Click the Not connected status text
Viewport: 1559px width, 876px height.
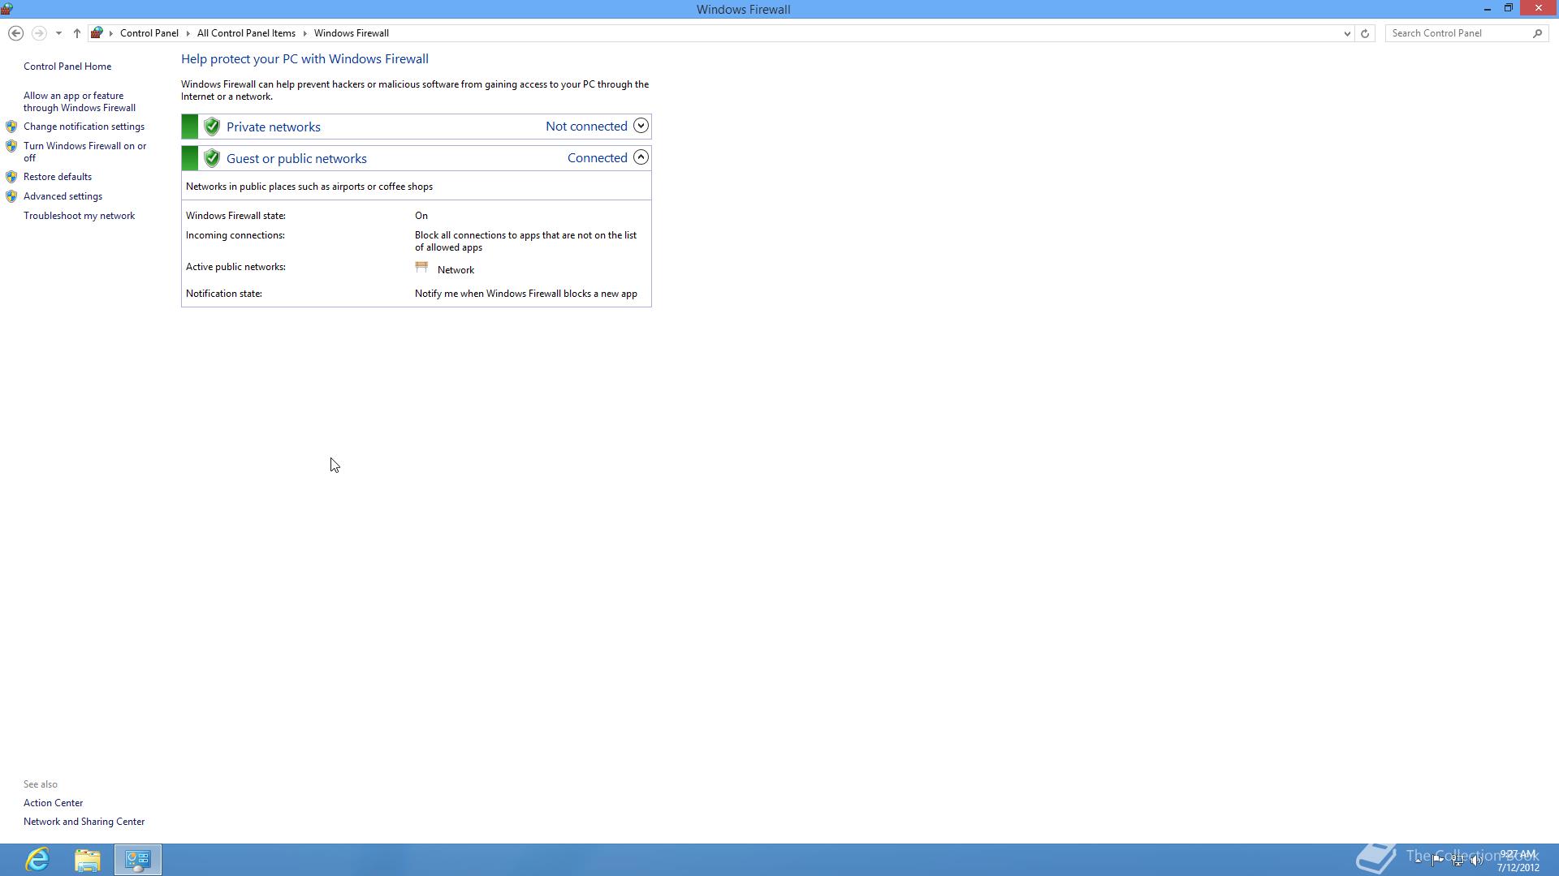tap(586, 126)
